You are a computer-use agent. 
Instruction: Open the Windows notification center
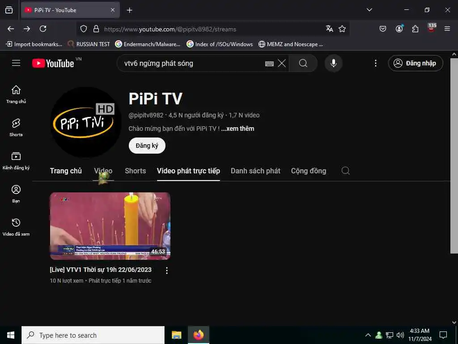pos(443,335)
